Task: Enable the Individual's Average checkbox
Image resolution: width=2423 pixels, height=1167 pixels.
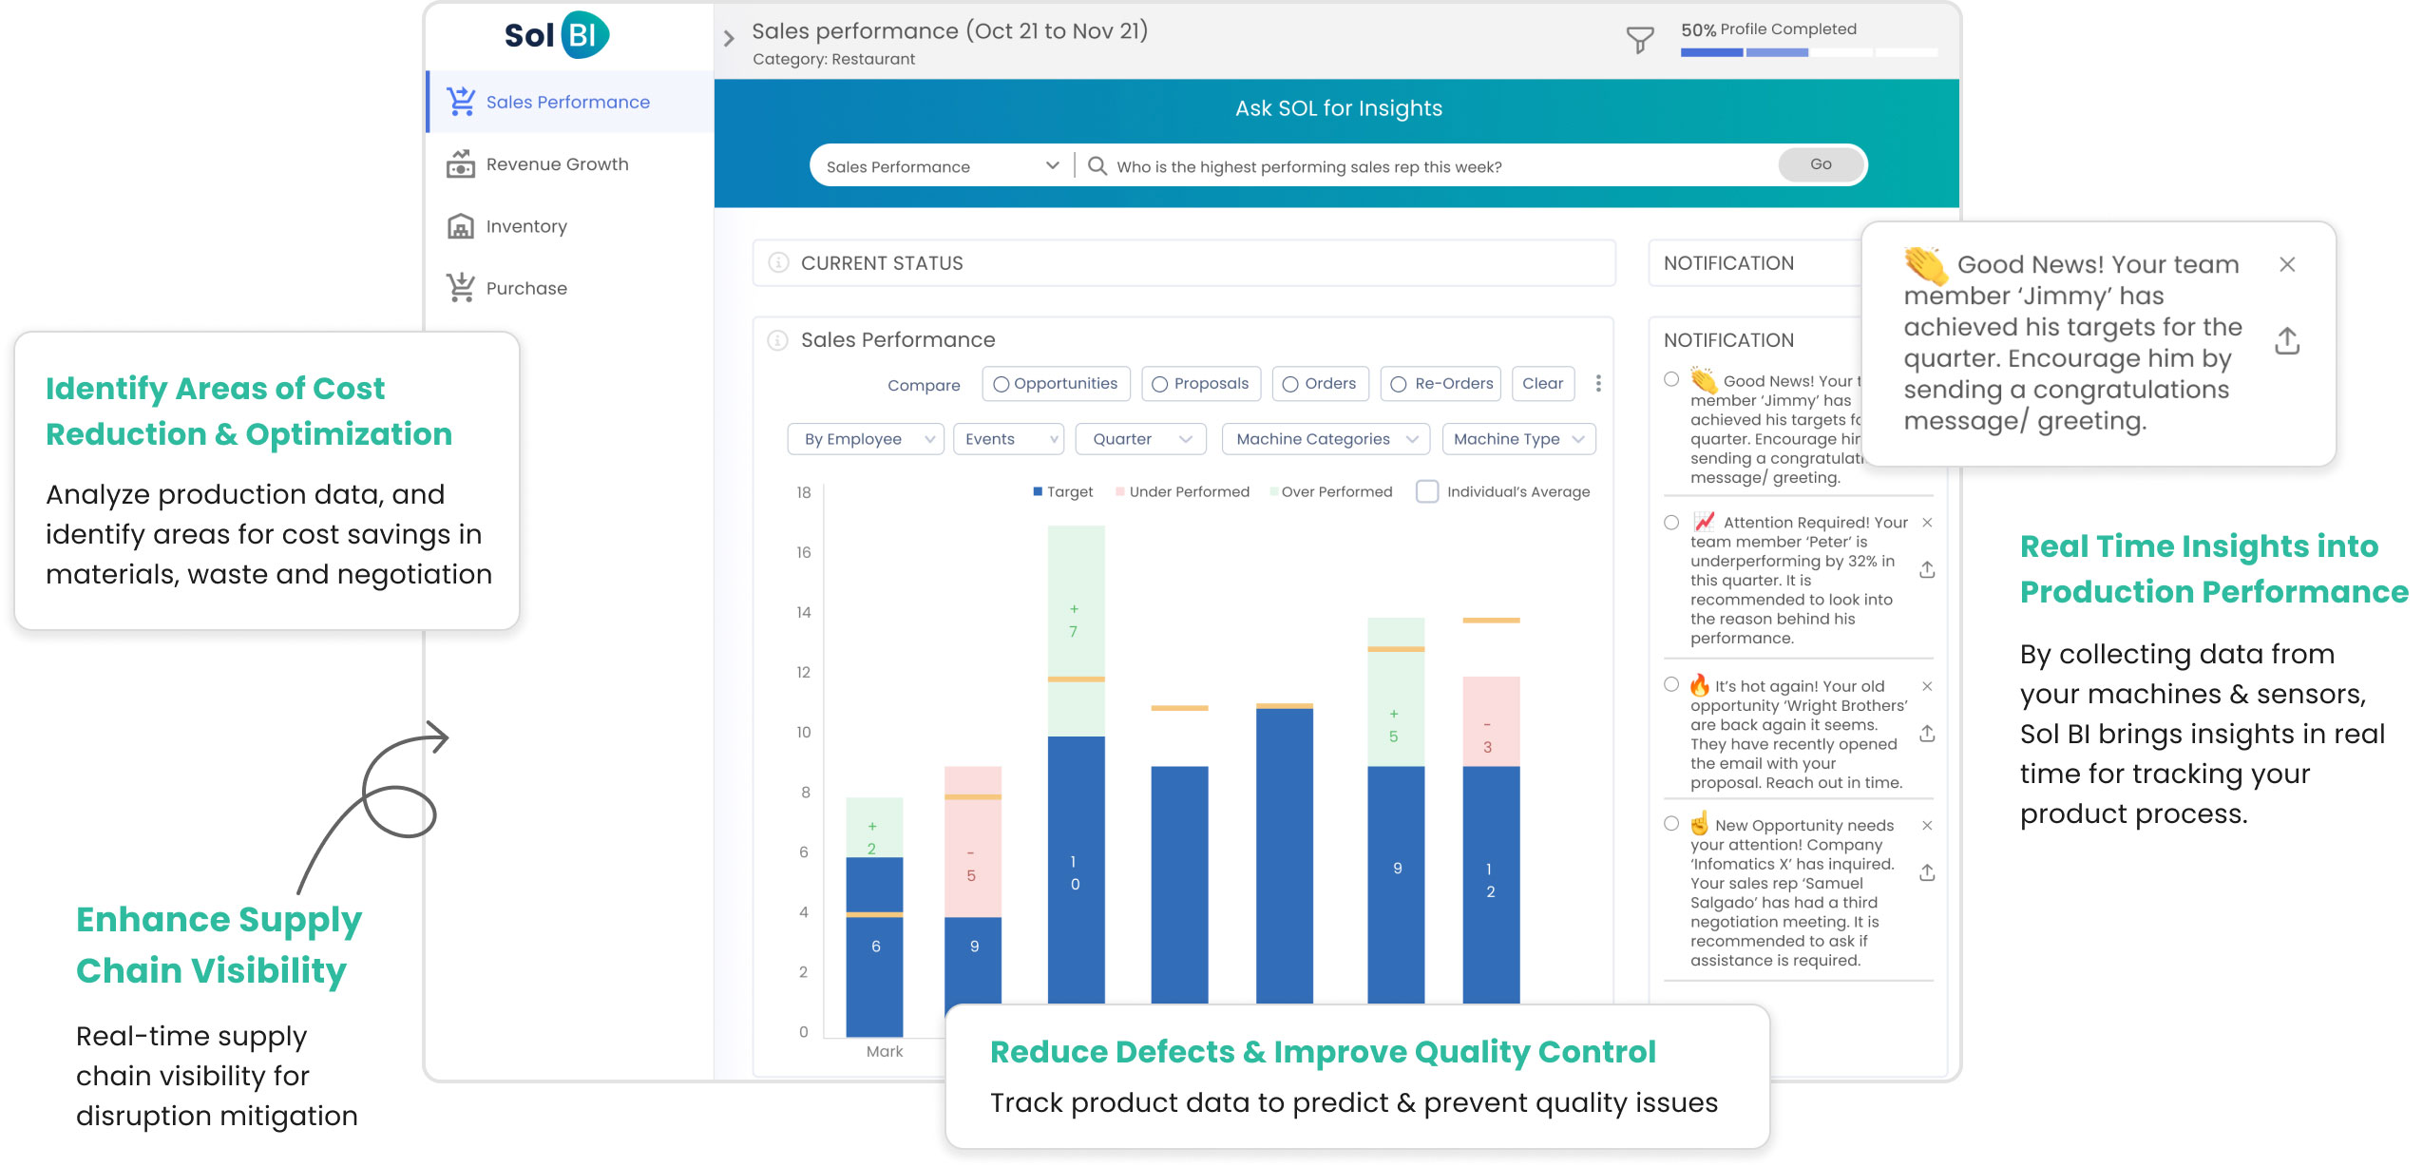Action: point(1426,491)
